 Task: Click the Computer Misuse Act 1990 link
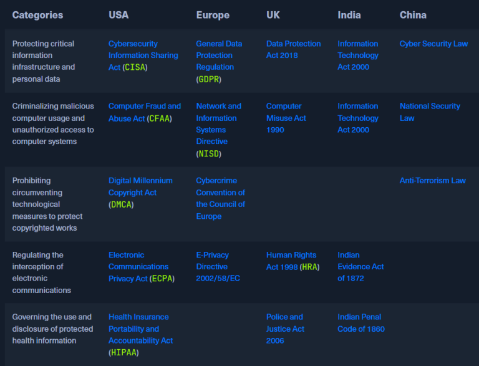tap(286, 118)
